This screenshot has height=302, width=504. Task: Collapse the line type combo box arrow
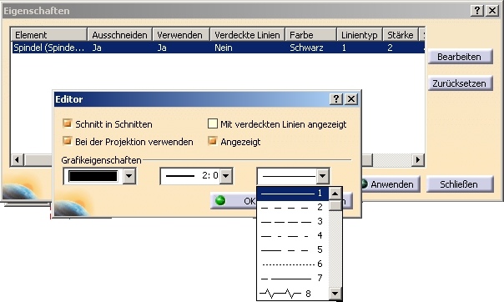click(322, 176)
